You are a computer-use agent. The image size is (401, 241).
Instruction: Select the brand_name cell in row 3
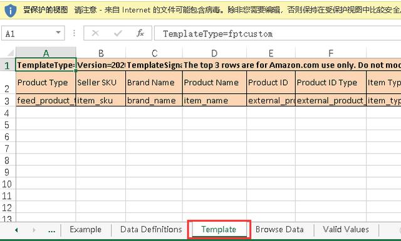pyautogui.click(x=154, y=100)
